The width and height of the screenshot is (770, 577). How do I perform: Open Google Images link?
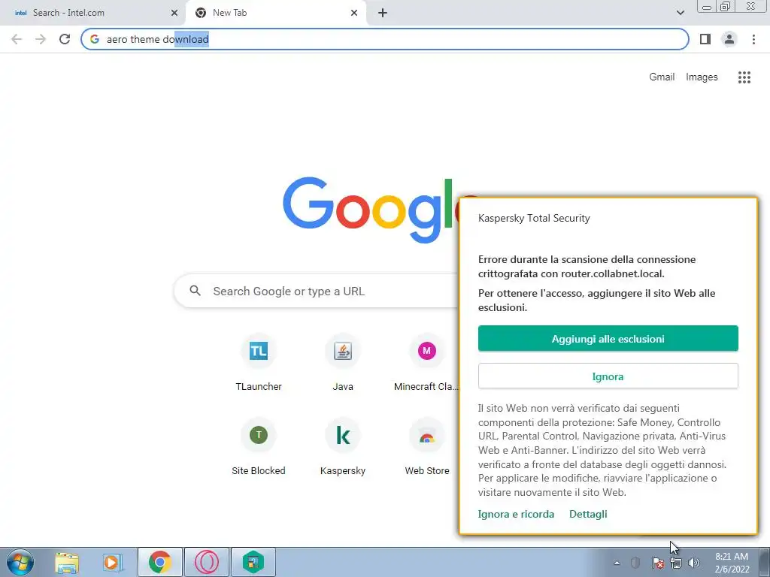click(x=702, y=77)
